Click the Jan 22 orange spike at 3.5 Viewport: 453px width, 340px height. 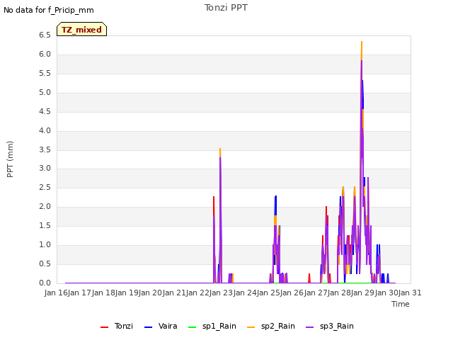pyautogui.click(x=220, y=152)
